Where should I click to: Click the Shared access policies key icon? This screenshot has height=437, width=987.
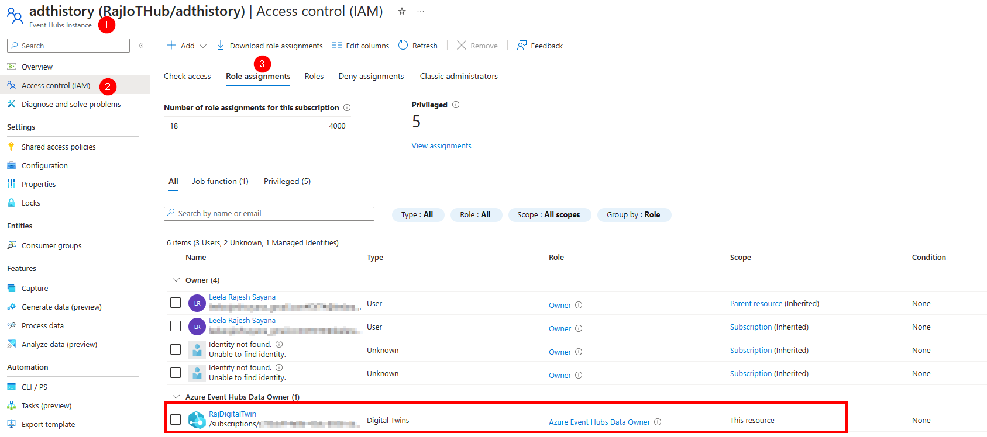pos(11,147)
